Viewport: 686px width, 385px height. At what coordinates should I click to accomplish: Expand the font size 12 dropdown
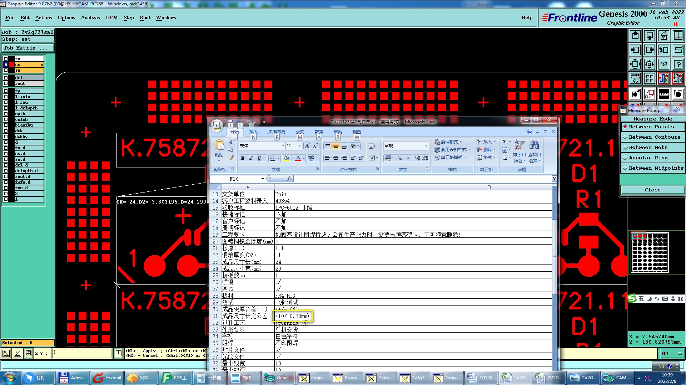299,146
